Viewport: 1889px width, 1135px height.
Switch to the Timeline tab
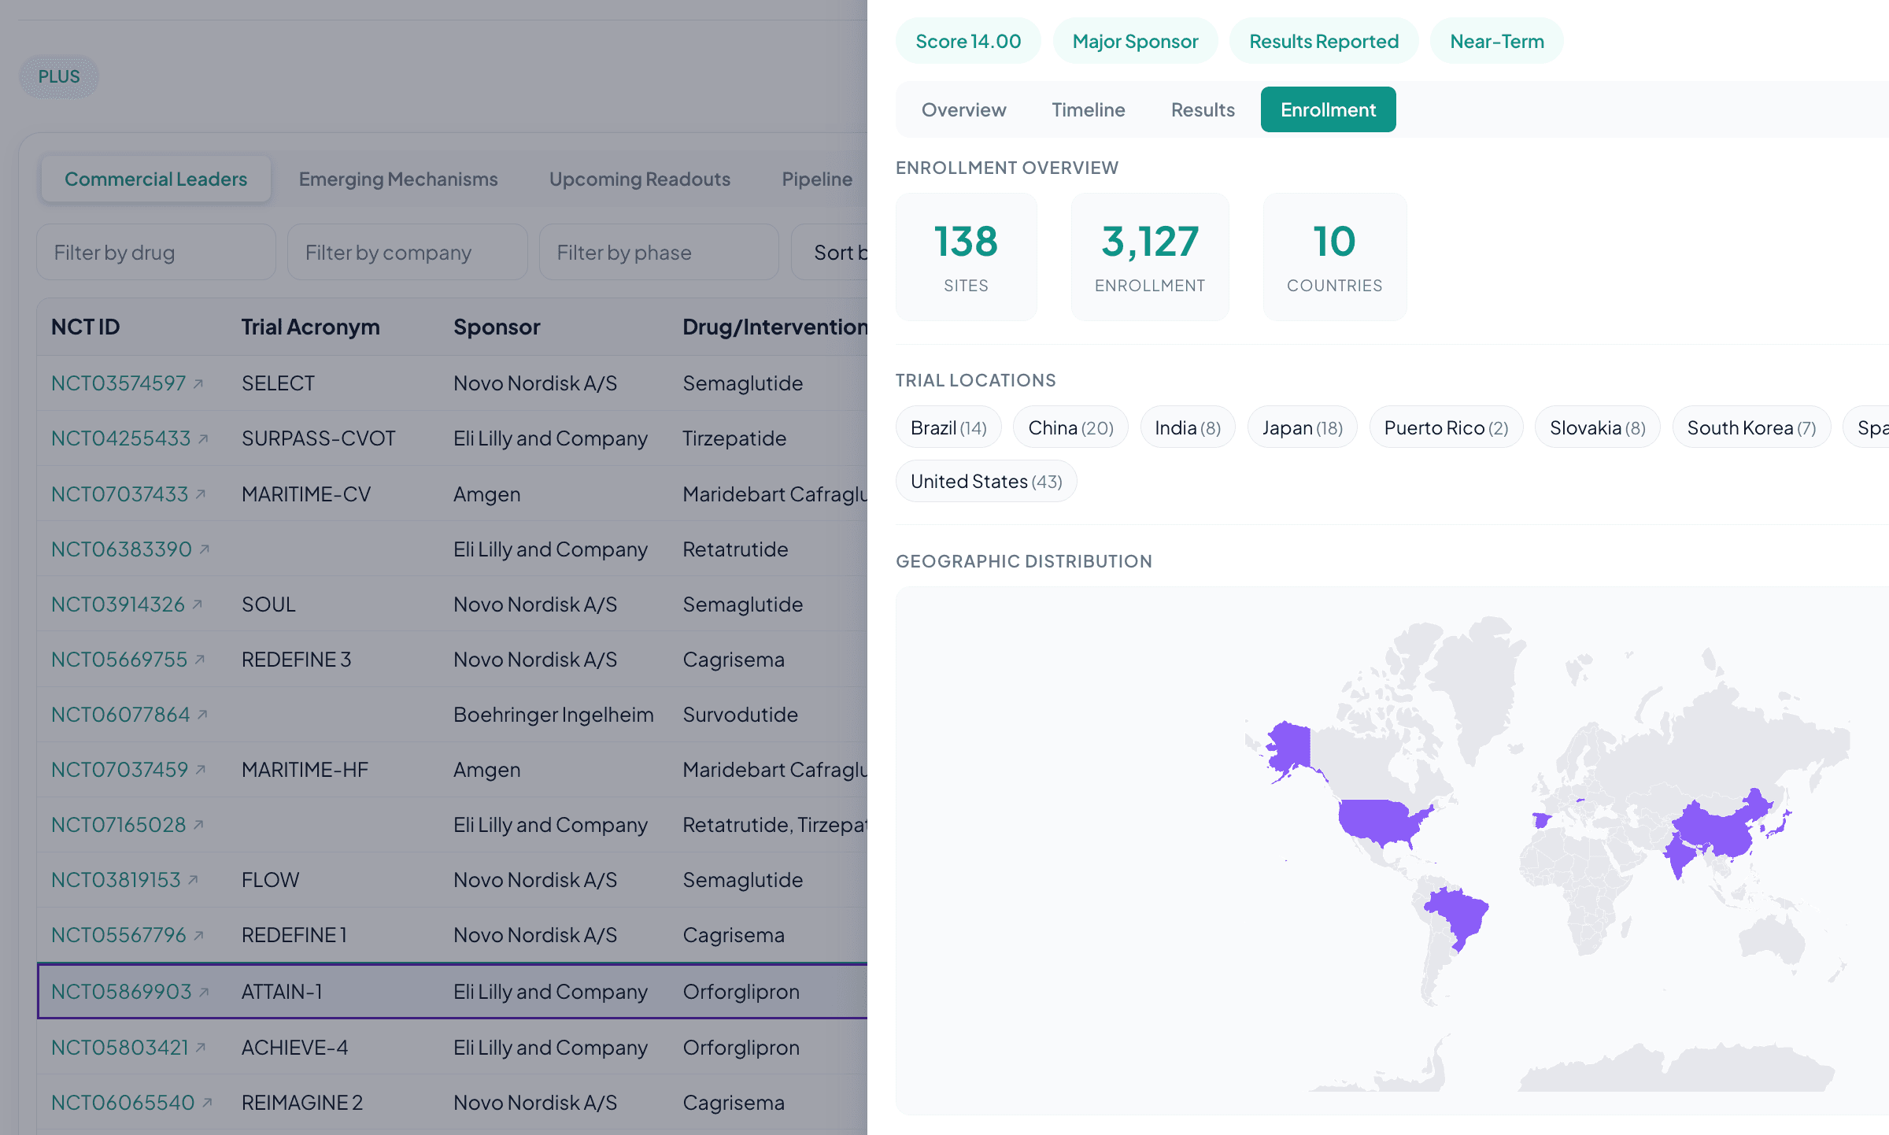coord(1088,109)
